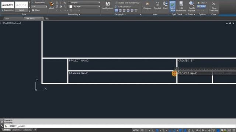Screen dimensions: 236x132
Task: Add a new layout tab
Action: tap(35, 129)
